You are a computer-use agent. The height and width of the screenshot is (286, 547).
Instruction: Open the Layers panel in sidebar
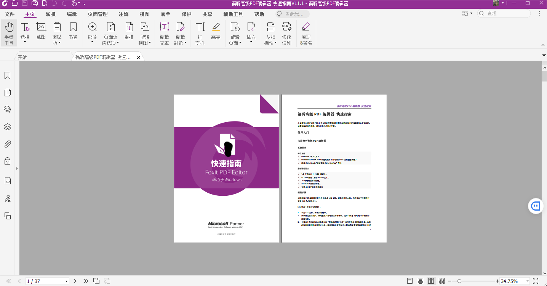(x=7, y=127)
